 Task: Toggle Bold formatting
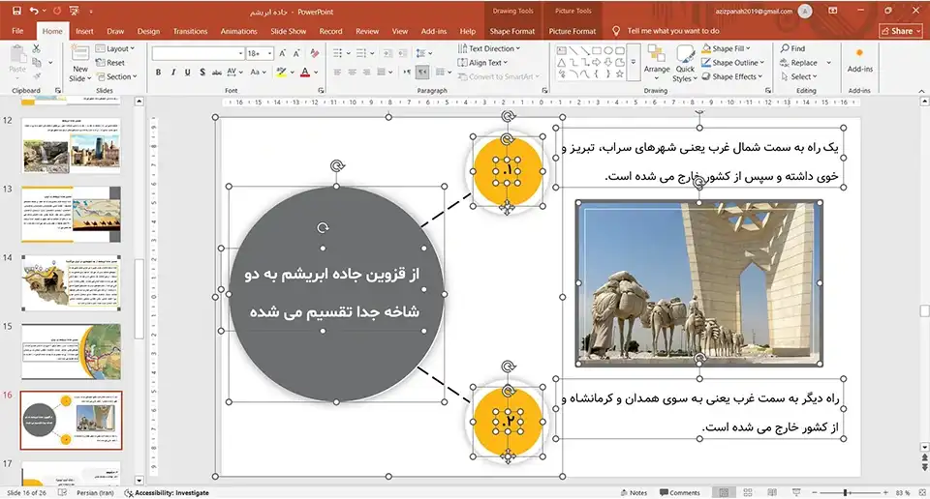[x=158, y=73]
